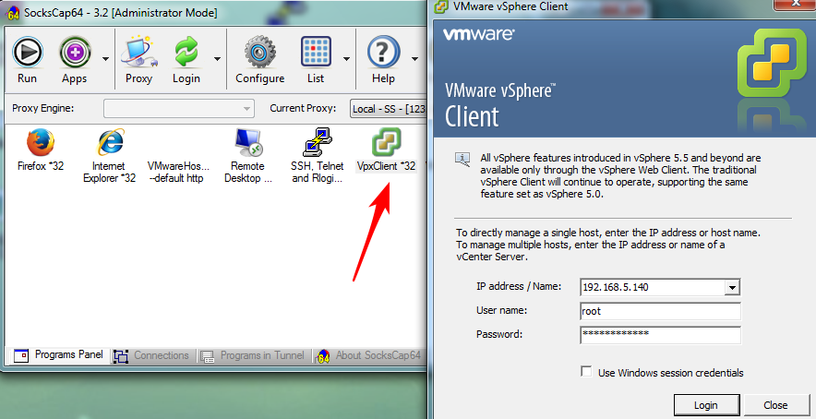This screenshot has height=419, width=816.
Task: Open the Current Proxy combo box
Action: (x=389, y=109)
